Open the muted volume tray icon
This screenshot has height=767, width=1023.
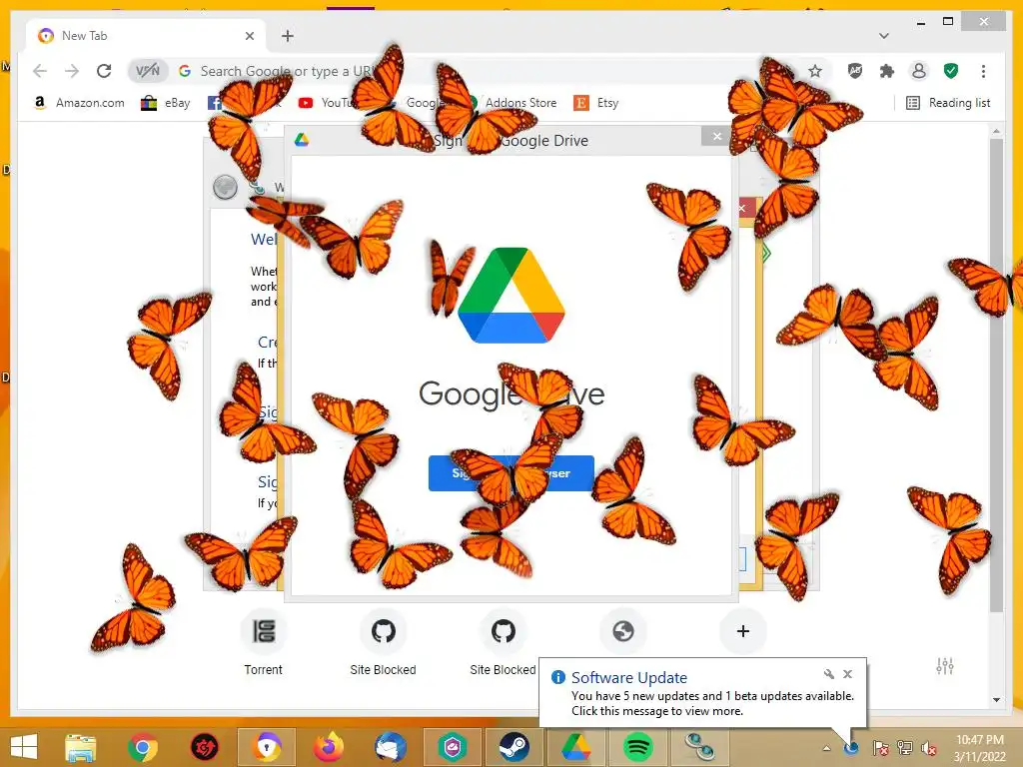pyautogui.click(x=928, y=747)
